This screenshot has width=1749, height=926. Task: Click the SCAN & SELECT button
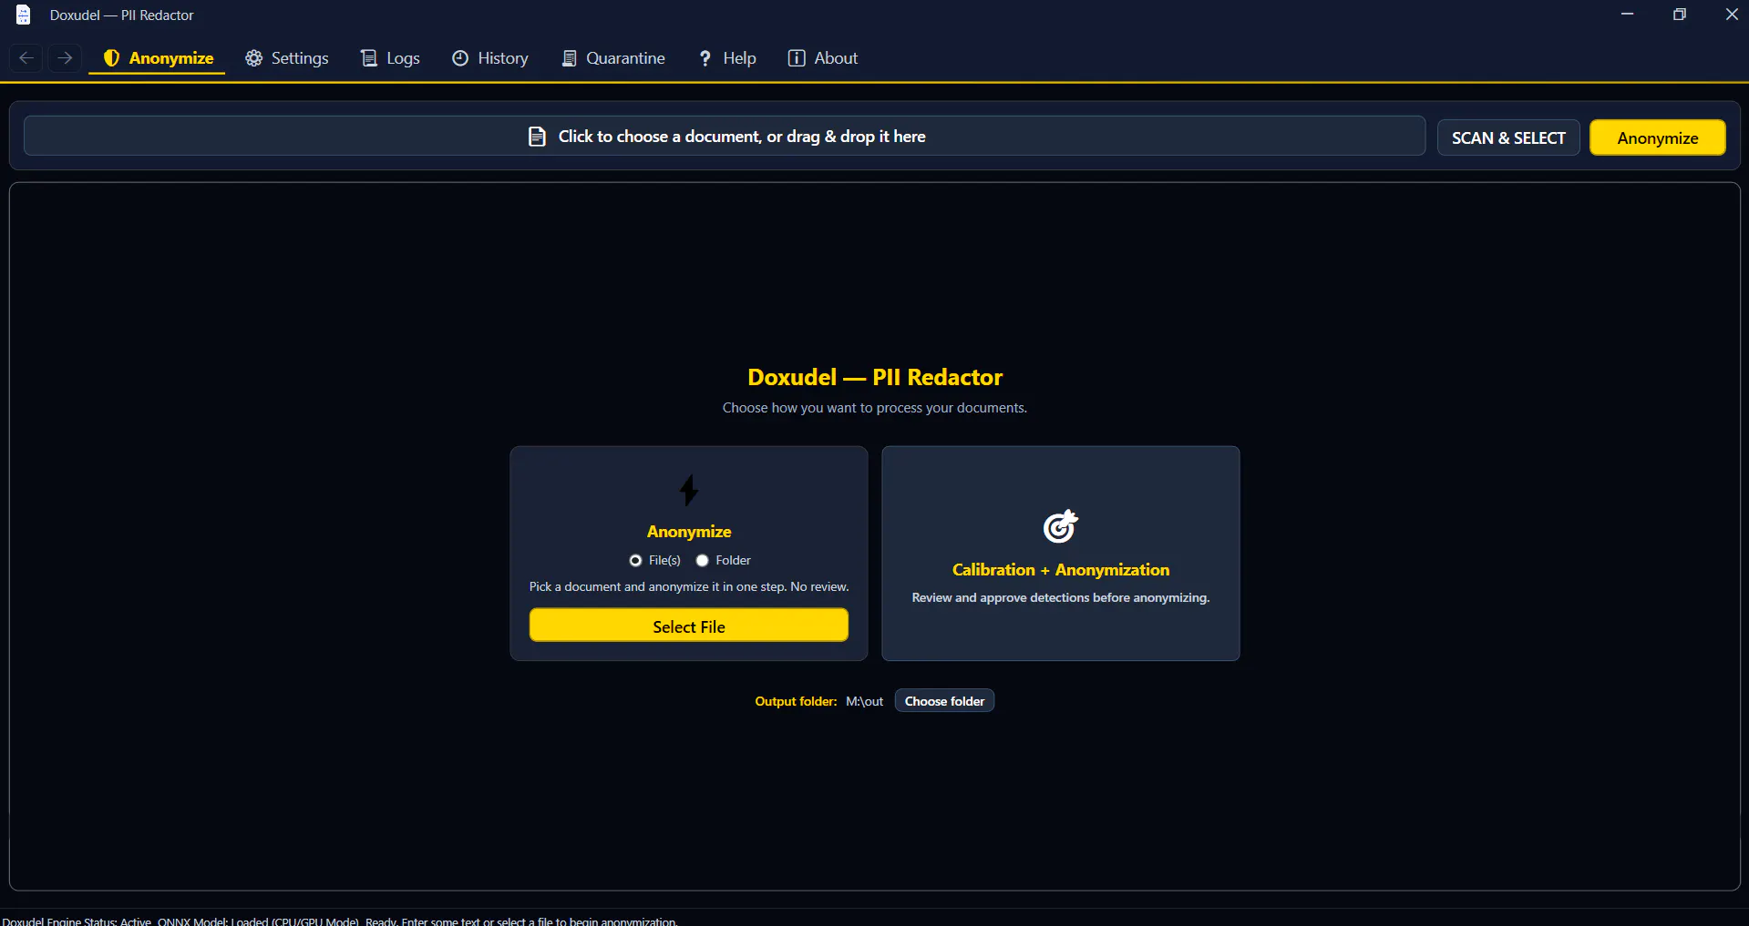(x=1508, y=137)
